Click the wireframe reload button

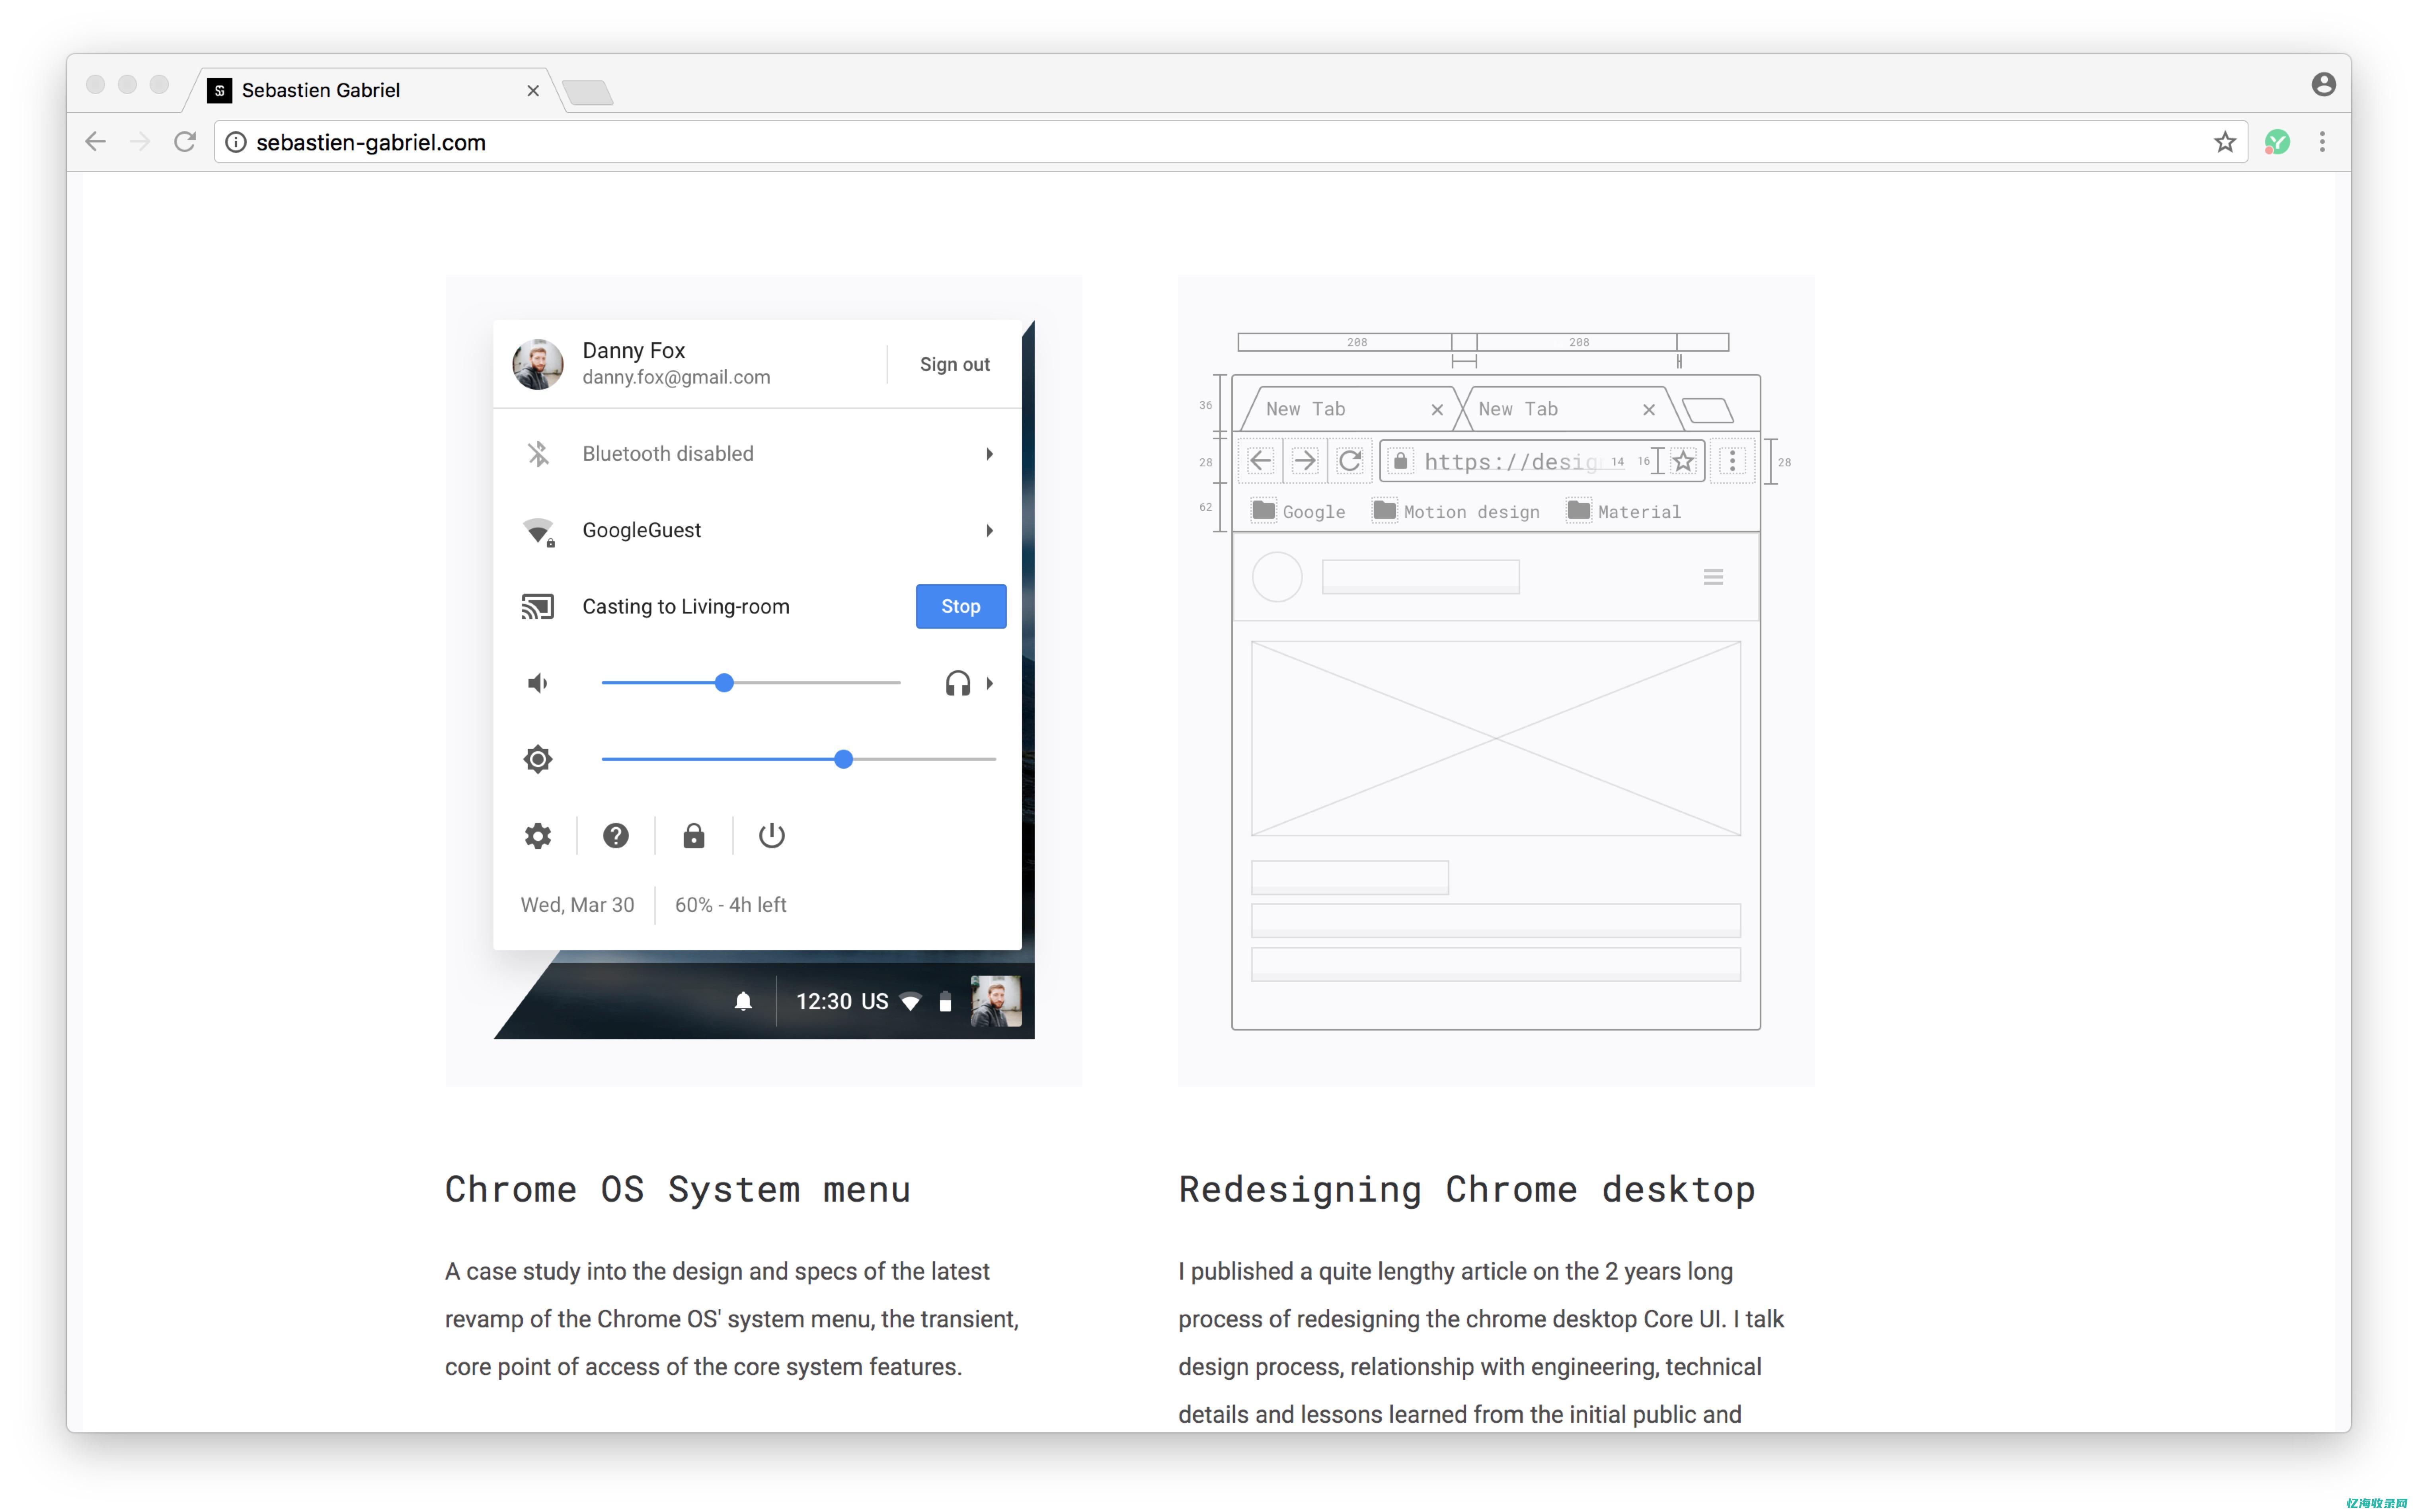(1350, 461)
